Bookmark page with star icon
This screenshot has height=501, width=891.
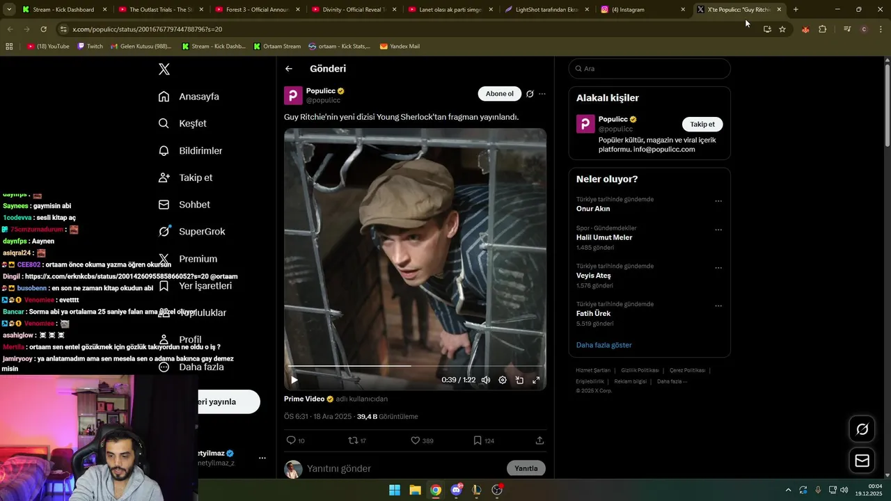coord(782,29)
